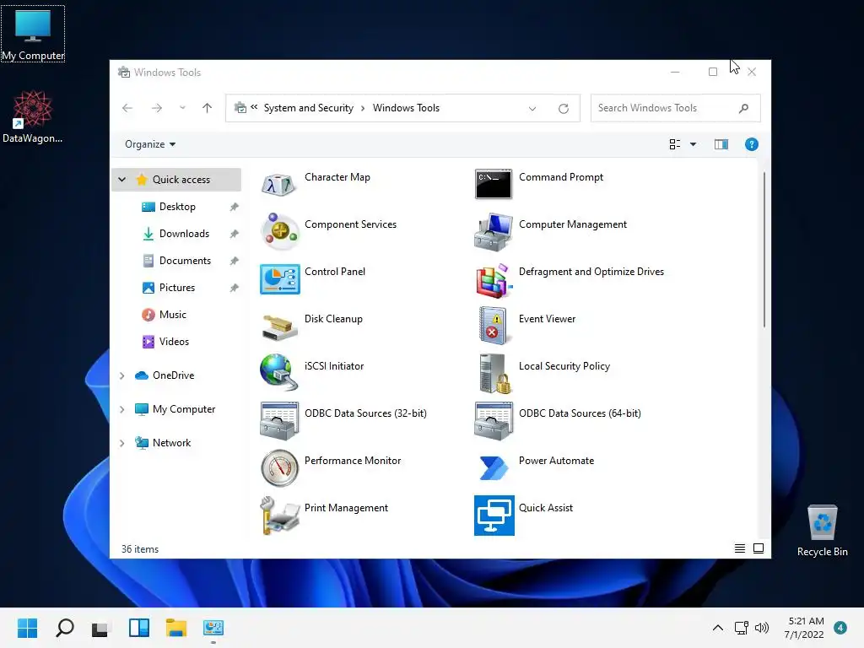Go forward with the Forward arrow

click(x=156, y=108)
